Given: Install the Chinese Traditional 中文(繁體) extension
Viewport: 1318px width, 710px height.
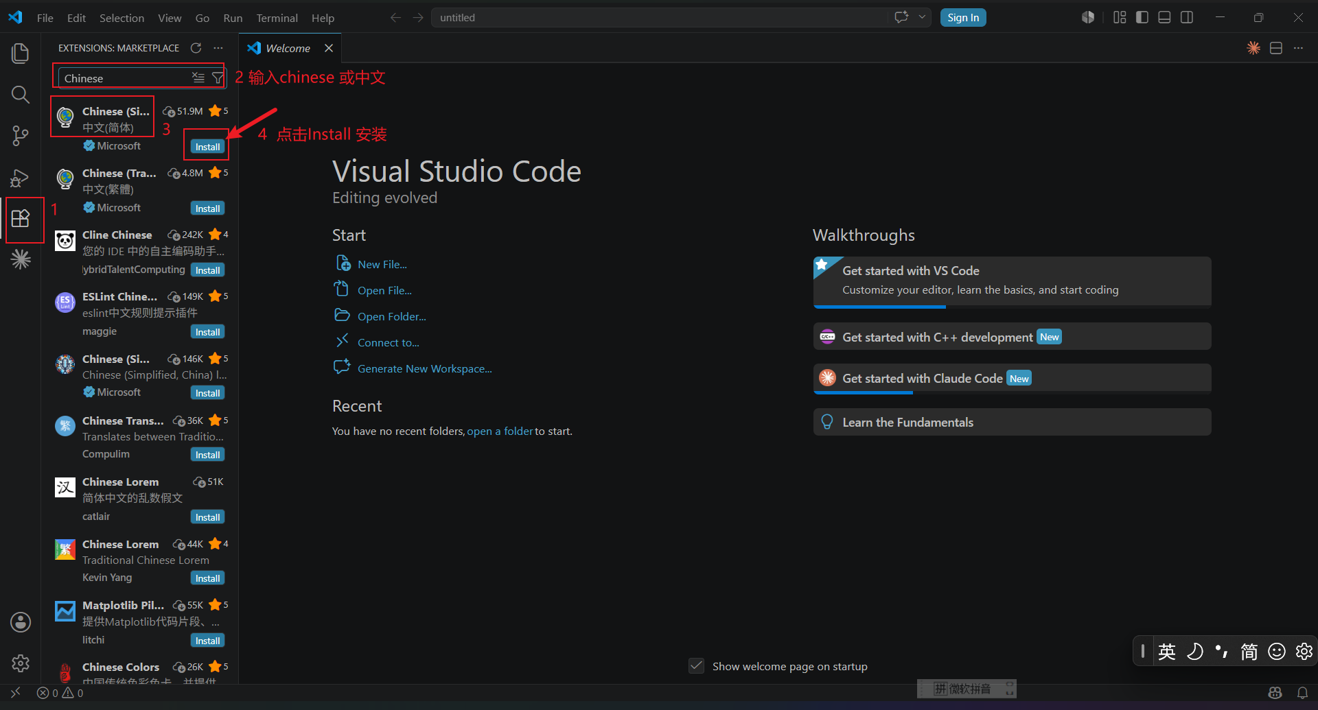Looking at the screenshot, I should (207, 209).
